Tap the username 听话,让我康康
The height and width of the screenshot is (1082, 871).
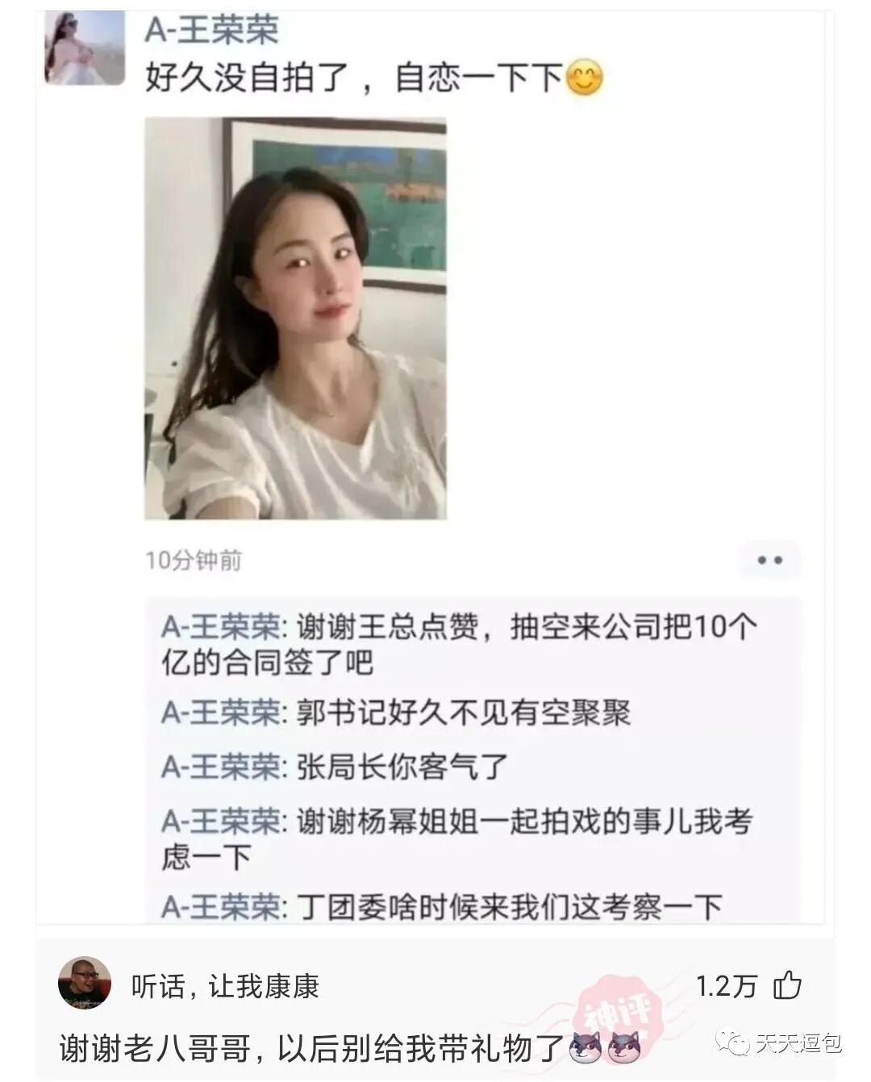coord(225,986)
